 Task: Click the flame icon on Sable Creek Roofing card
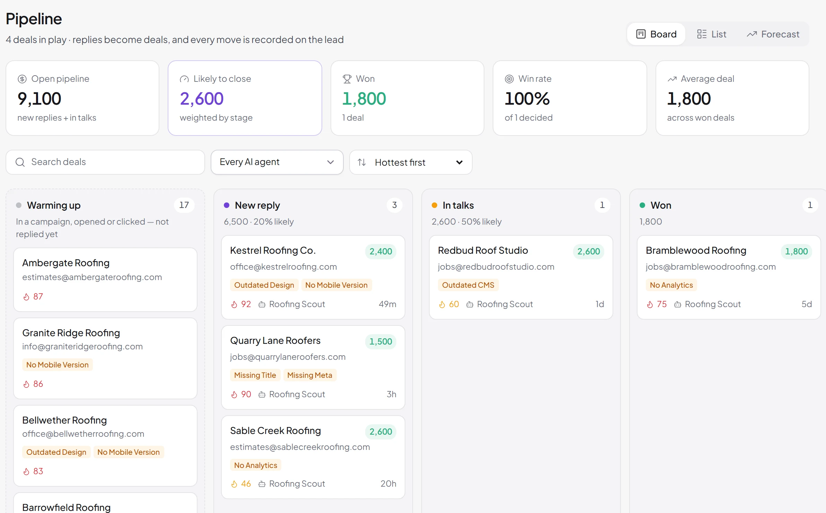tap(234, 484)
